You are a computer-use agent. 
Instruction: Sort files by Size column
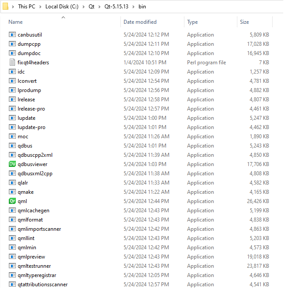pos(244,22)
